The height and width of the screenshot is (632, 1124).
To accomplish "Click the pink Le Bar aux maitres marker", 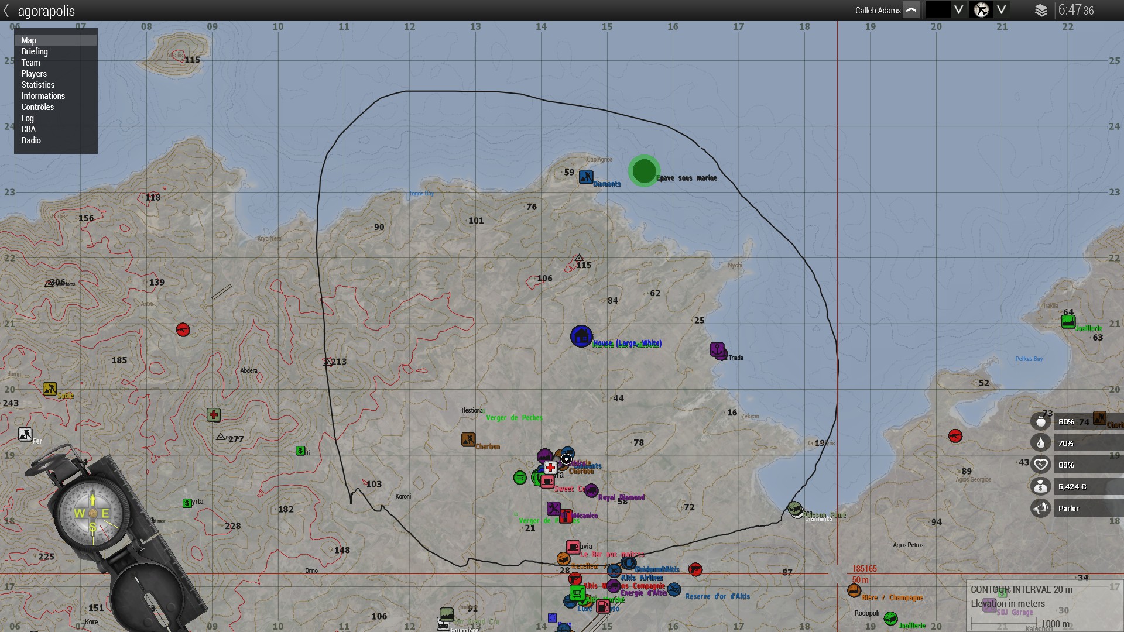I will pos(573,547).
